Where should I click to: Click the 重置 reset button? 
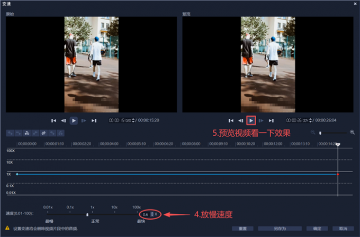[242, 229]
